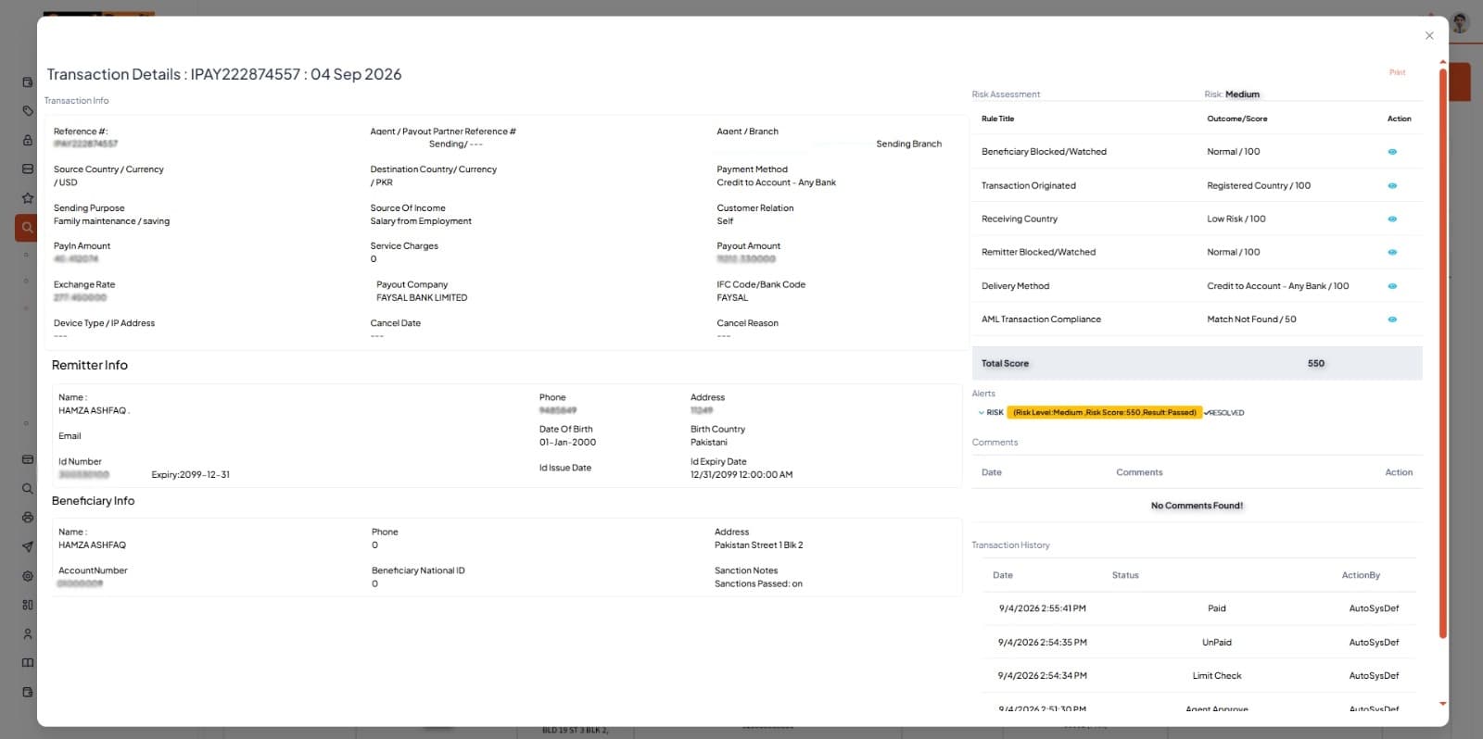Click the 'Sending Branch' agent value
1483x739 pixels.
908,144
